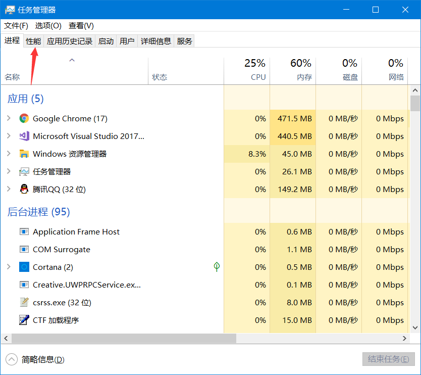Click the horizontal scrollbar left arrow
The height and width of the screenshot is (375, 421).
[x=6, y=339]
